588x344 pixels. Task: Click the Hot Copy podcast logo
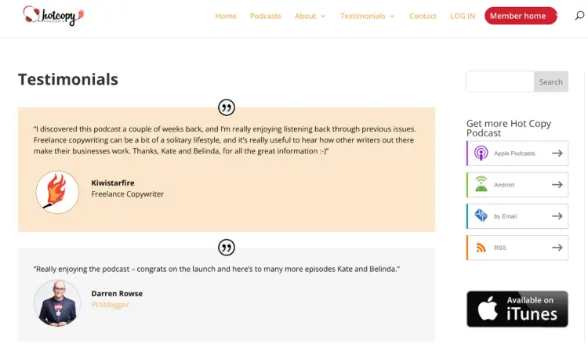[x=53, y=16]
